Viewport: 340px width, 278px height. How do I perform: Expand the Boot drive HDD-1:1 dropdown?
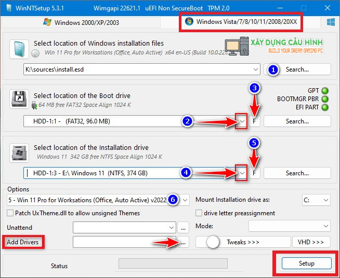point(242,121)
